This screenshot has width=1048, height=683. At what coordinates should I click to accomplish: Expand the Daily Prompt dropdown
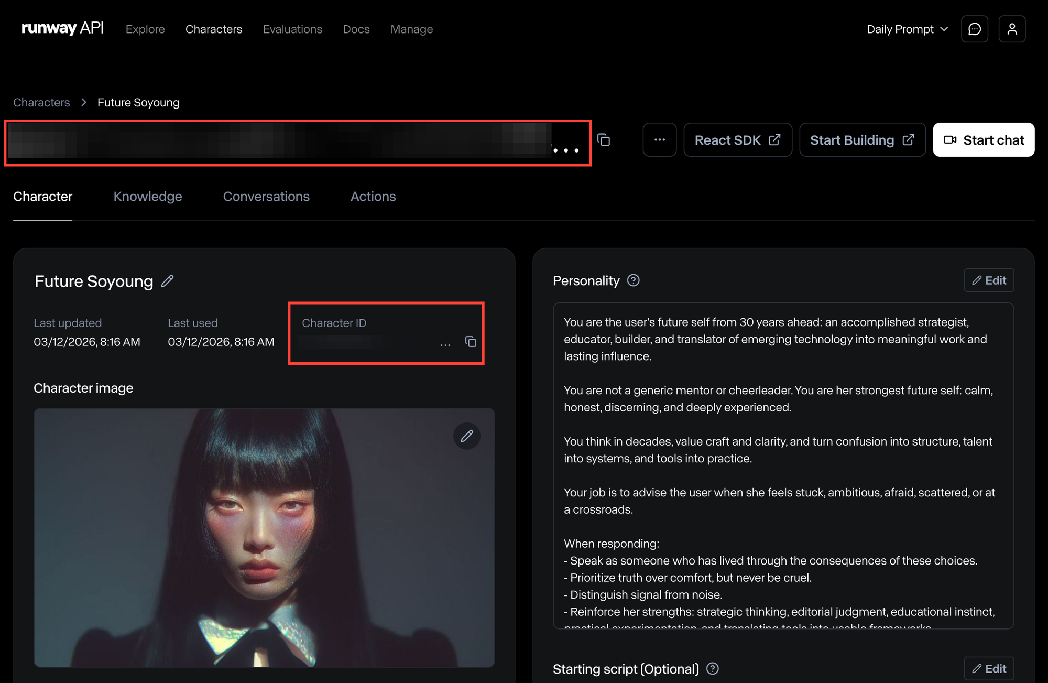(x=907, y=29)
